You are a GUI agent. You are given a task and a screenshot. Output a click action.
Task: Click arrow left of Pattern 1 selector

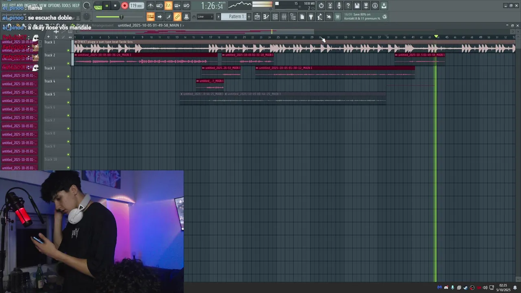(x=219, y=17)
